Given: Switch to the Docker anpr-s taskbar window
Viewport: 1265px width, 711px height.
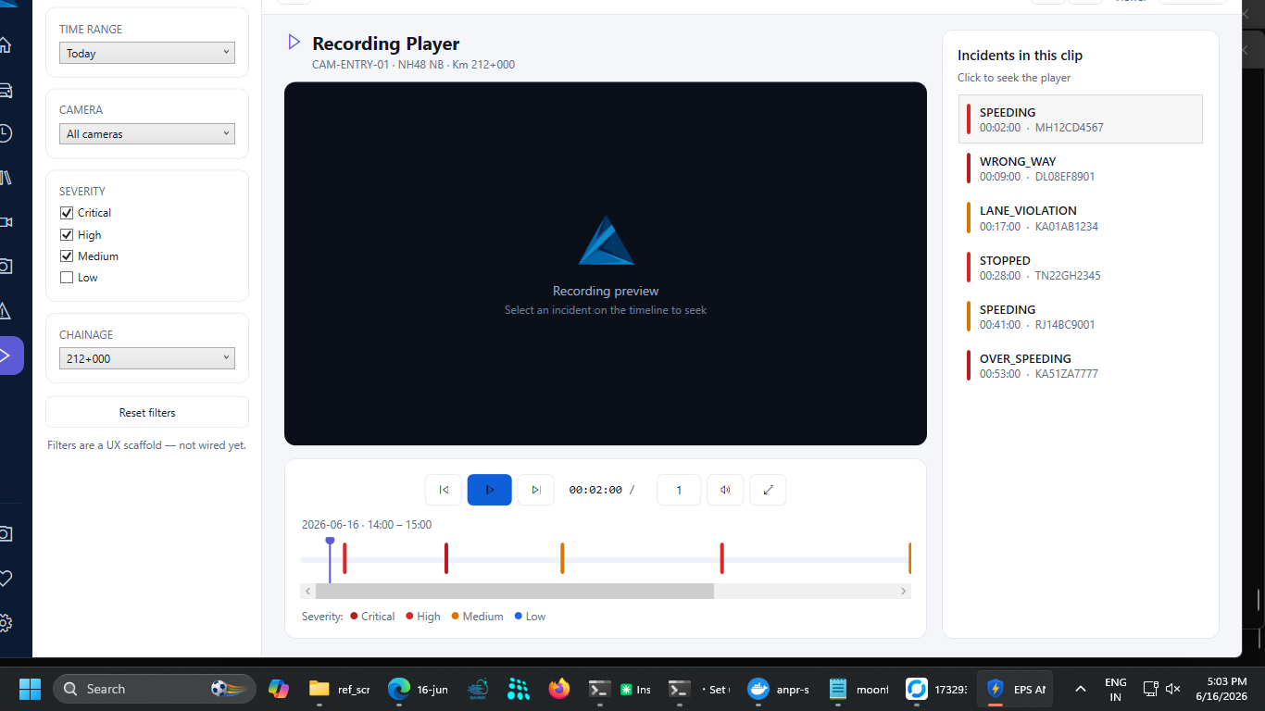Looking at the screenshot, I should (x=779, y=689).
